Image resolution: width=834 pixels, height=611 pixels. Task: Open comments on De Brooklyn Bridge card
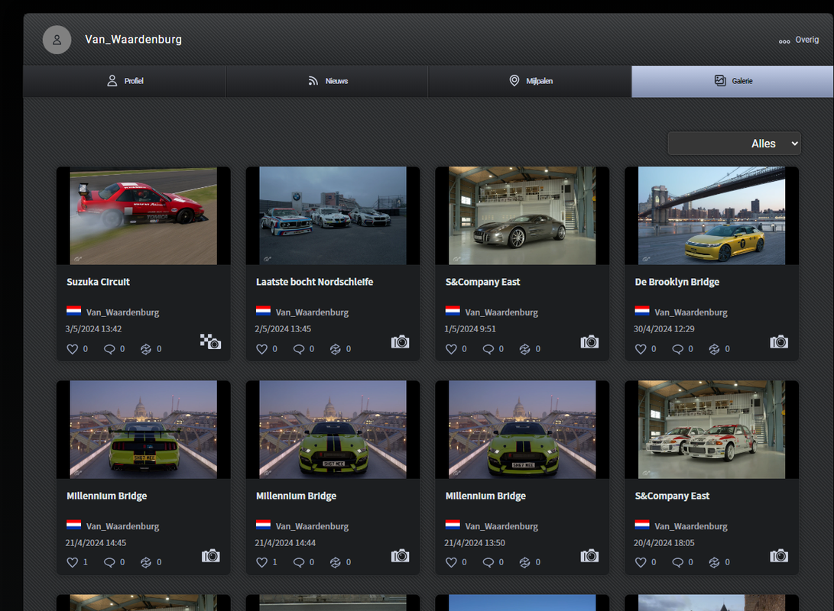(677, 349)
